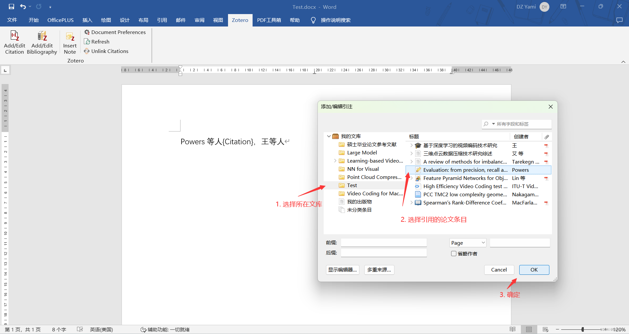Viewport: 629px width, 334px height.
Task: Collapse the ribbon with the chevron
Action: [623, 62]
